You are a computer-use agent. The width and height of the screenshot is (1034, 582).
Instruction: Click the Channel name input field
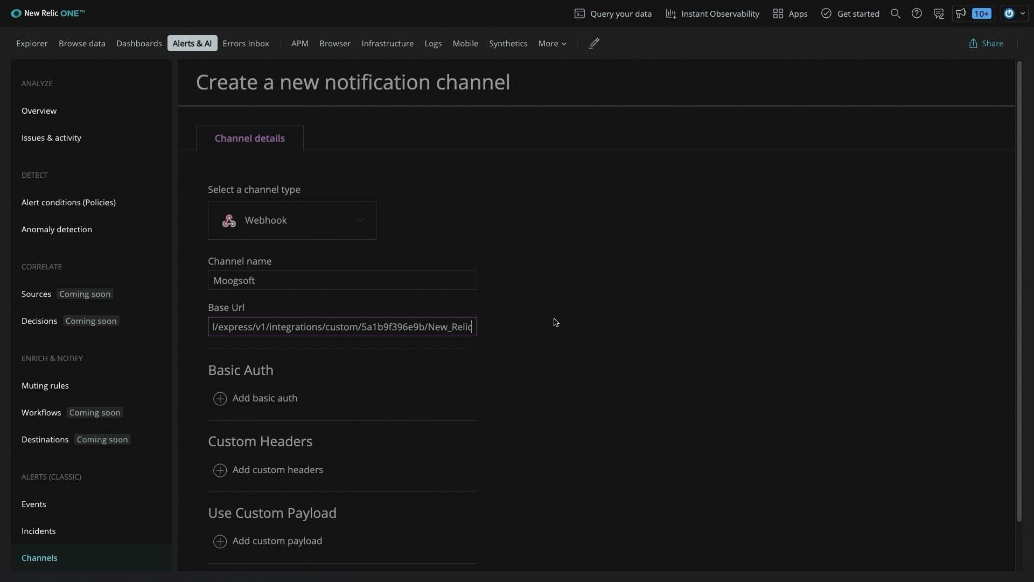(343, 280)
